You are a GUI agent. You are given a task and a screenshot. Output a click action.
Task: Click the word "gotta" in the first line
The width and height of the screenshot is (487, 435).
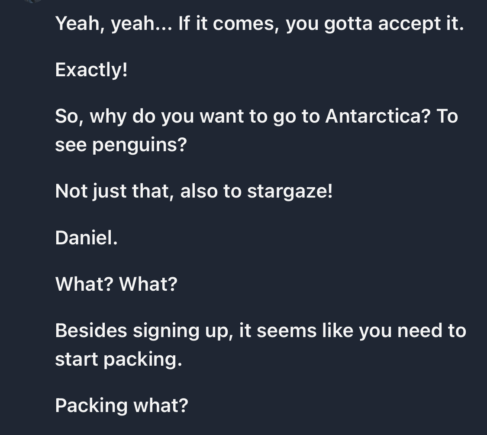[x=348, y=24]
